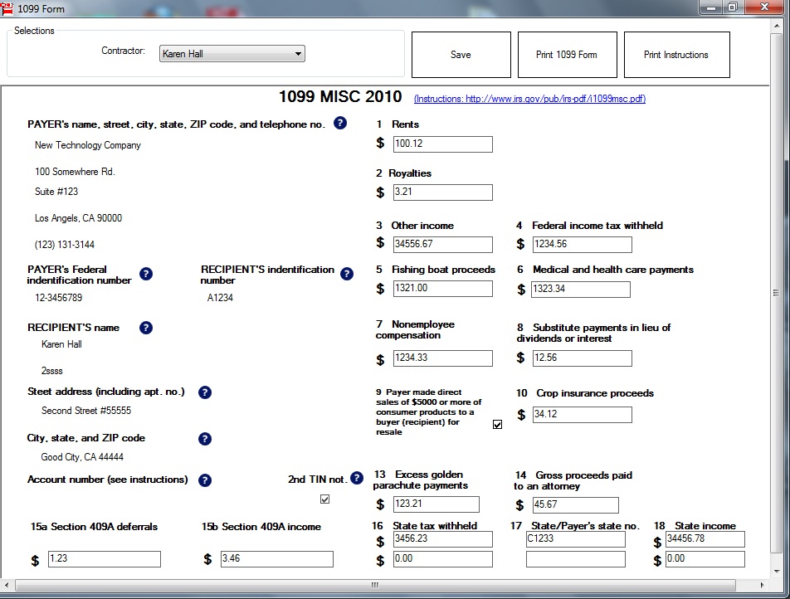Open help for Account number instructions
Screen dimensions: 790x599
pos(205,479)
